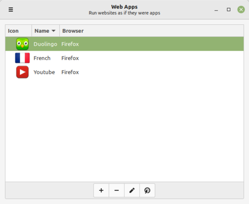Click Firefox in the Youtube row
This screenshot has height=204, width=249.
(70, 72)
